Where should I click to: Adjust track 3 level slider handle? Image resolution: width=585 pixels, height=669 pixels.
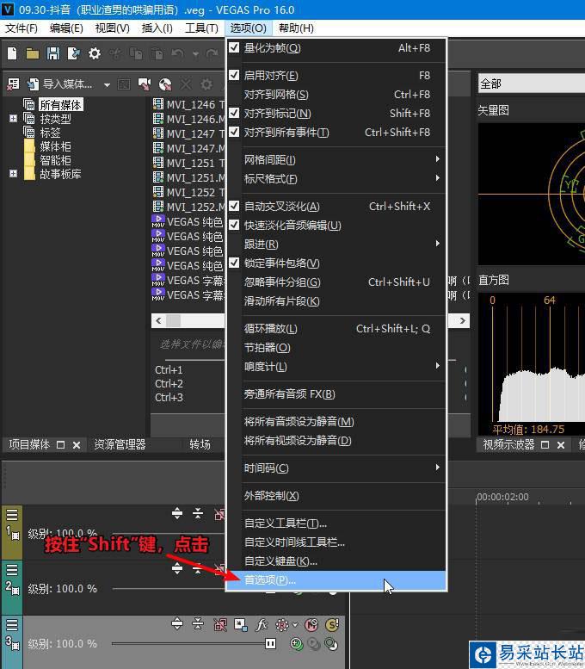(270, 643)
